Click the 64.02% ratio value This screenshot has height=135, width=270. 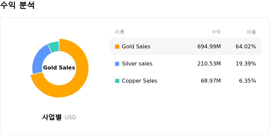[246, 47]
